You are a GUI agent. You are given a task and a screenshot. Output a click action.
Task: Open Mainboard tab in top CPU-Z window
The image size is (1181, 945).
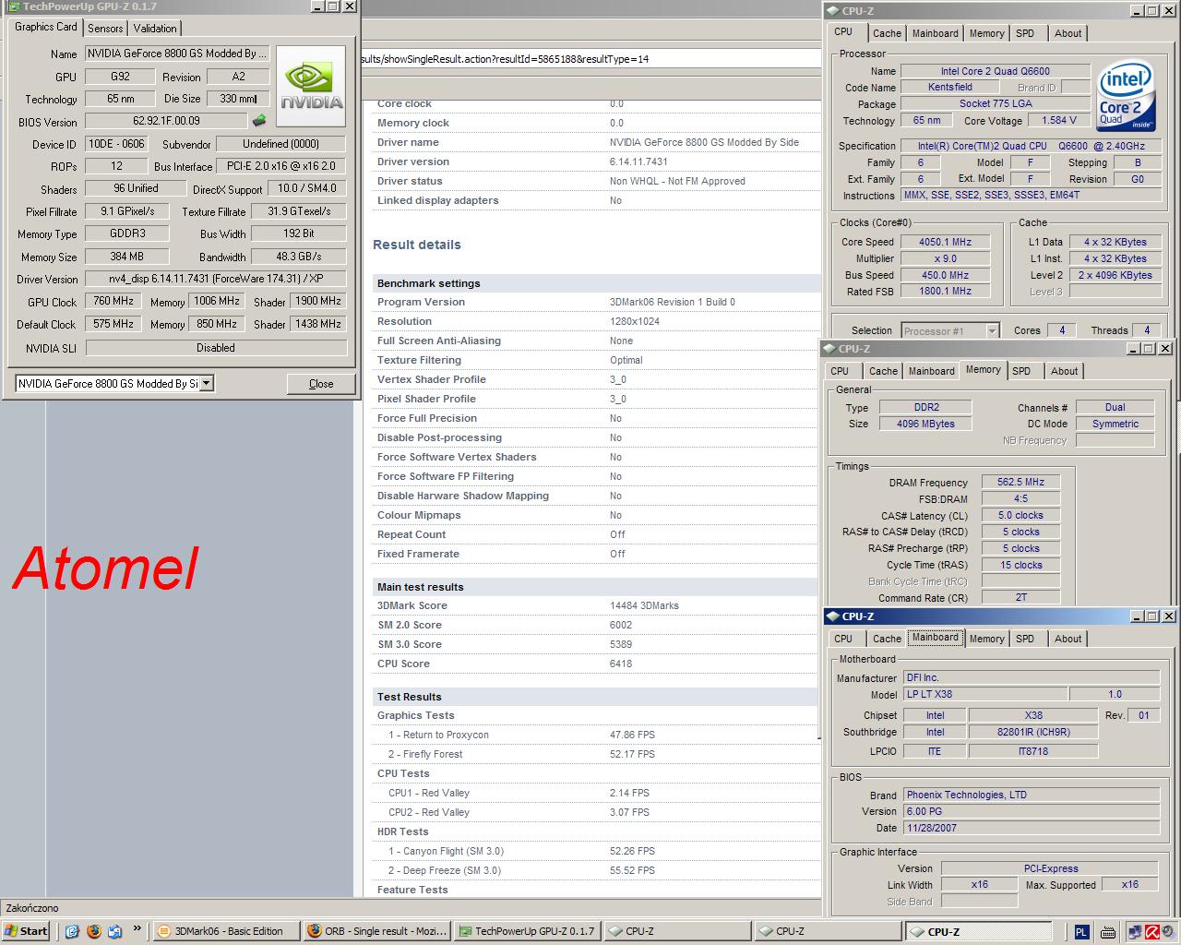coord(935,33)
